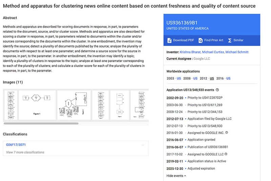Click the 2002-09-20 date entry
This screenshot has width=271, height=181.
175,98
